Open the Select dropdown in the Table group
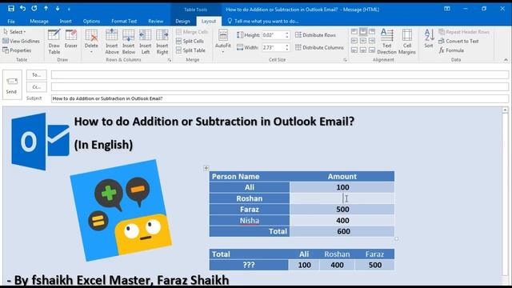The height and width of the screenshot is (288, 512). 14,32
